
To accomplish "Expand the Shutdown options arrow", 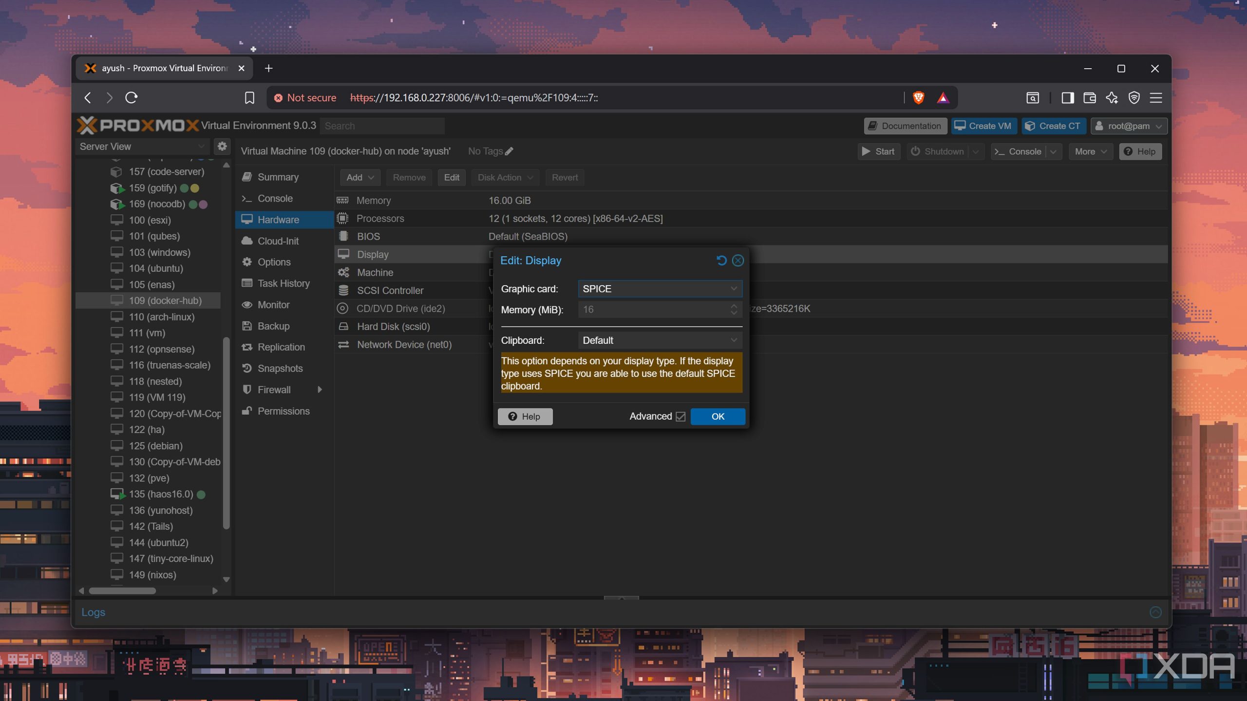I will pos(976,151).
